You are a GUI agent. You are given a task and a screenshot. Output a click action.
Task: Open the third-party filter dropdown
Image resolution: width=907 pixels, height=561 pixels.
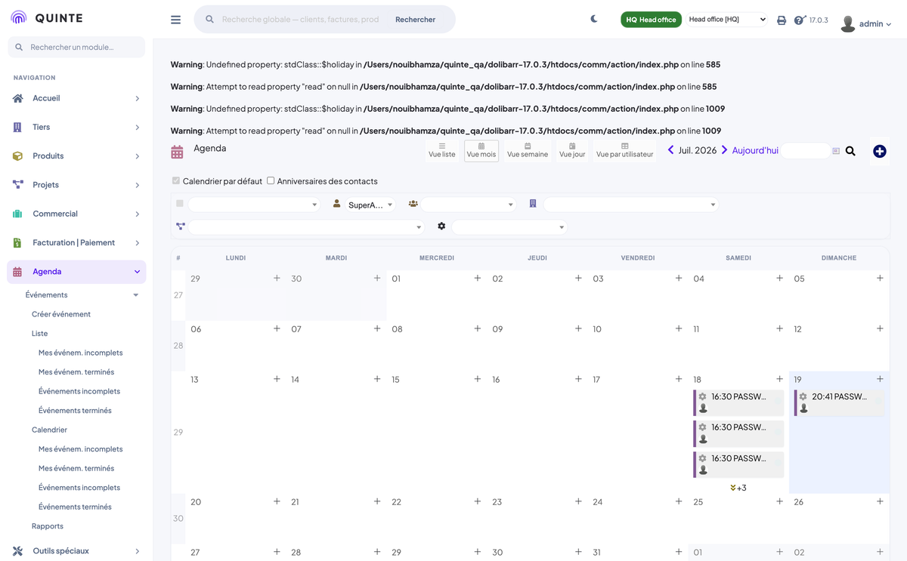click(x=630, y=205)
